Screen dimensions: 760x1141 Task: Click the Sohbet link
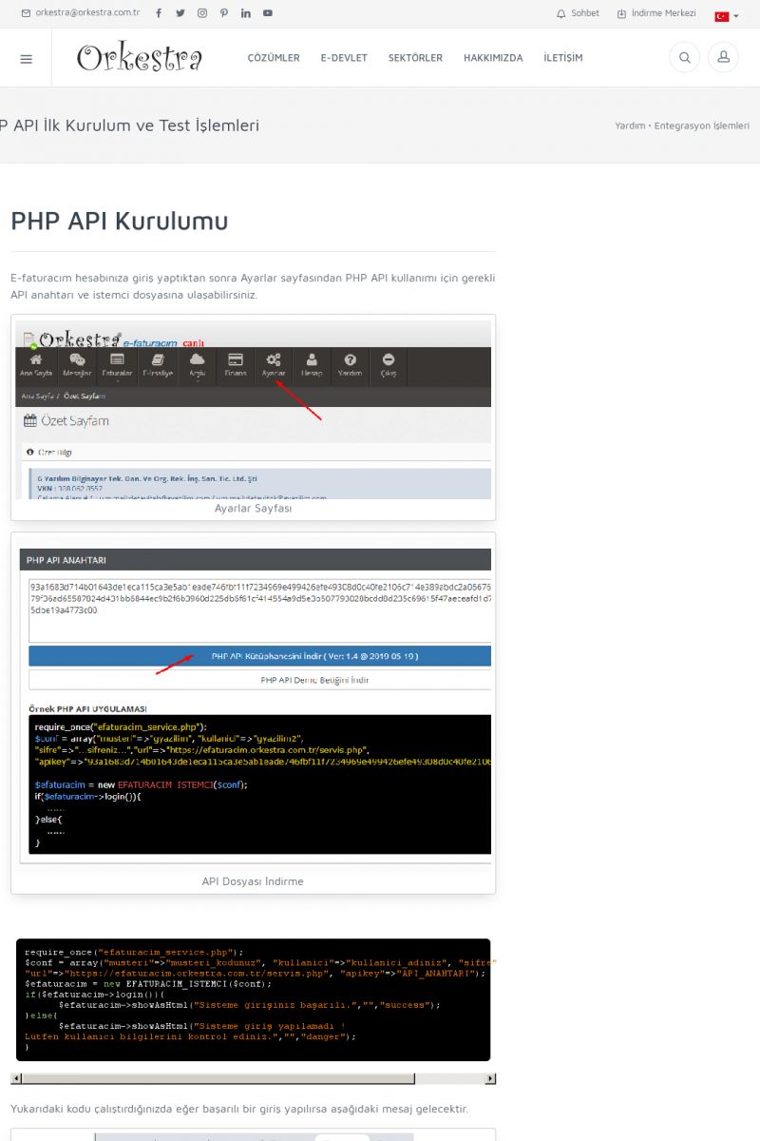pyautogui.click(x=585, y=13)
